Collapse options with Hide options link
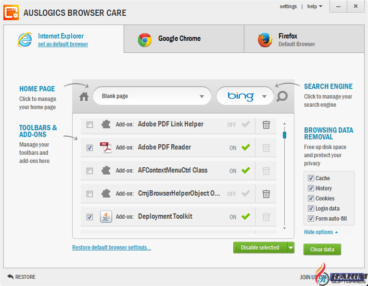Screen dimensions: 368x286 click(x=321, y=232)
